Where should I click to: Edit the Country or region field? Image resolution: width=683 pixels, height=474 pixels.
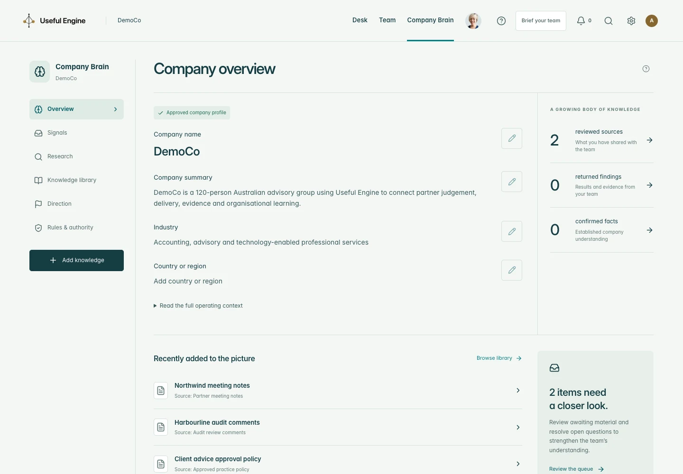(x=512, y=270)
